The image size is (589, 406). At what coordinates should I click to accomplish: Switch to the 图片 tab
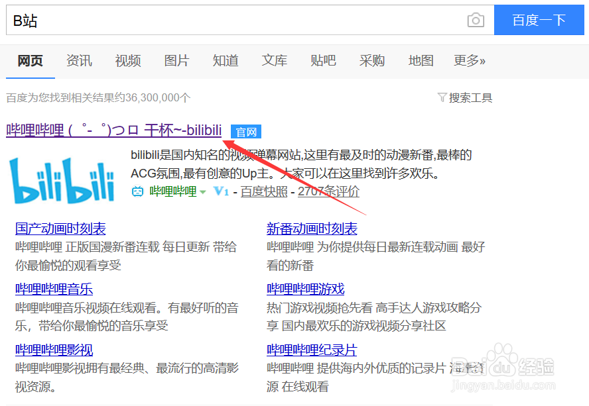point(177,60)
